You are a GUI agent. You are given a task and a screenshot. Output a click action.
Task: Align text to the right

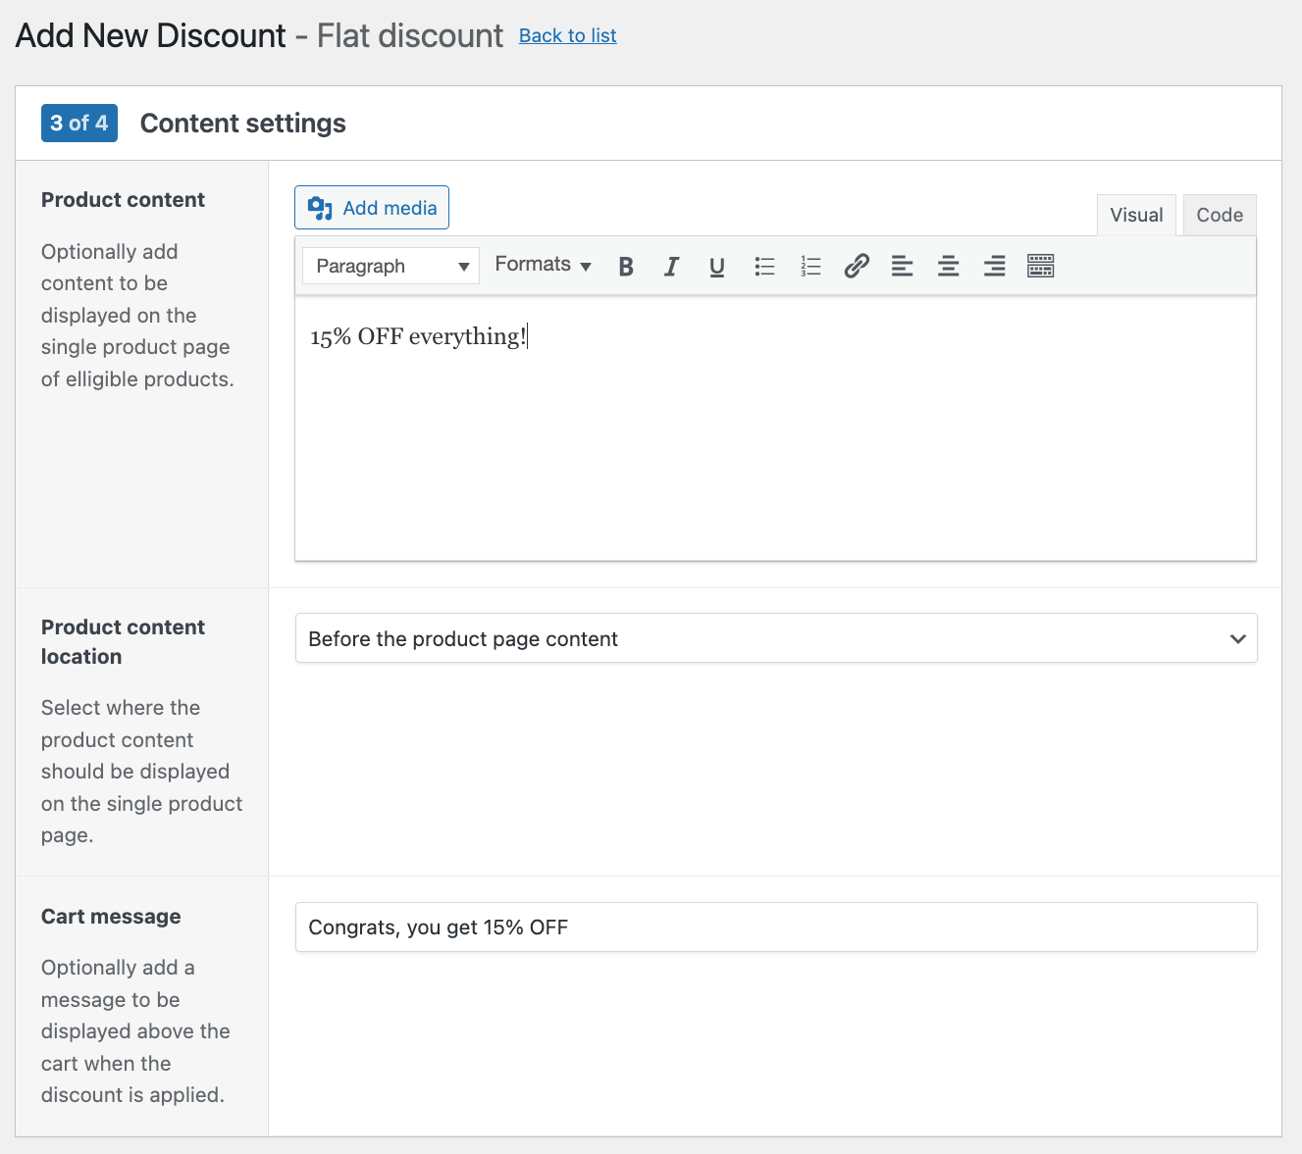point(994,267)
